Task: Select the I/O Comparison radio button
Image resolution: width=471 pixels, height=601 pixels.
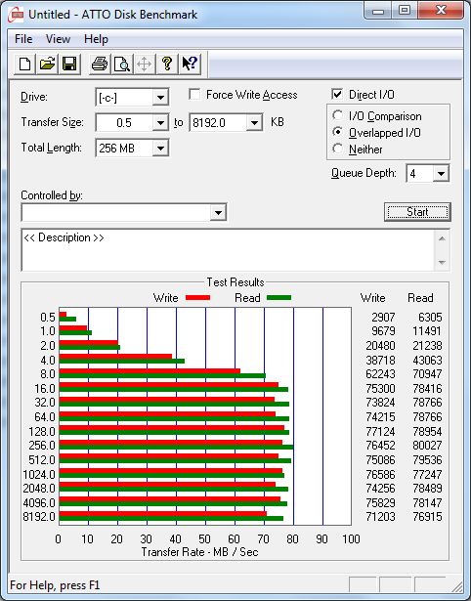Action: 338,115
